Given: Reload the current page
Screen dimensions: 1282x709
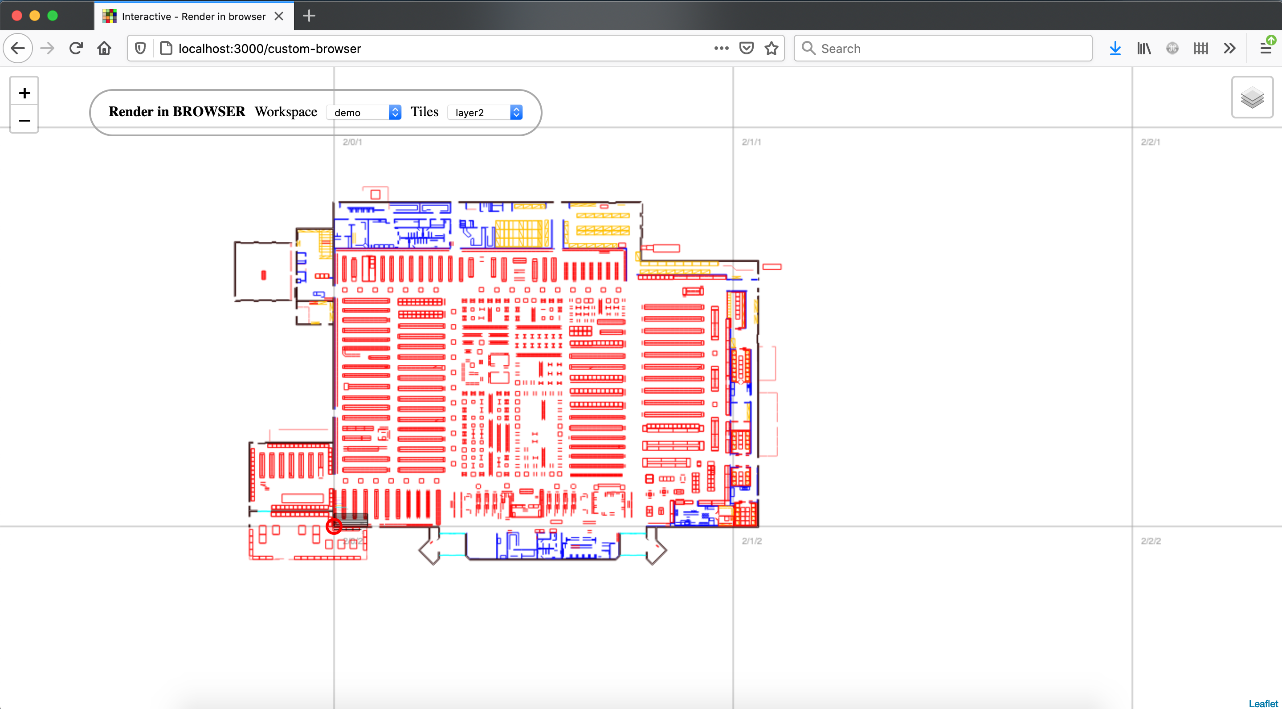Looking at the screenshot, I should tap(76, 48).
